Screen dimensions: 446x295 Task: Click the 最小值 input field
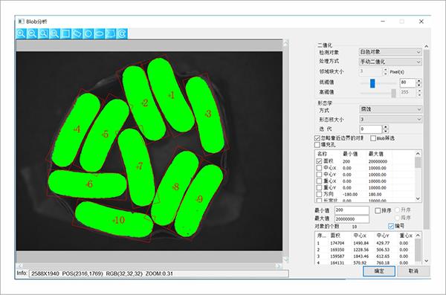pos(352,210)
